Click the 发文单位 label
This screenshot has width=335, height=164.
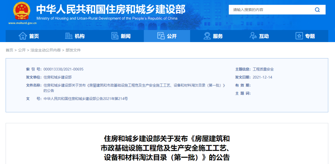[x=34, y=77]
